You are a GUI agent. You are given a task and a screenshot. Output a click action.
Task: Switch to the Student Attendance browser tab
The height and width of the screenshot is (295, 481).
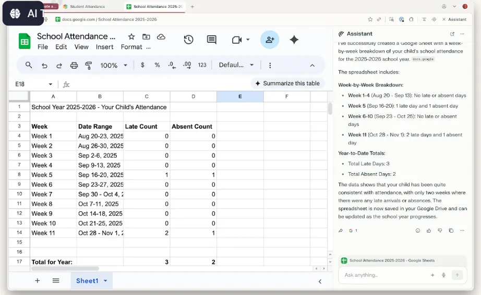88,7
